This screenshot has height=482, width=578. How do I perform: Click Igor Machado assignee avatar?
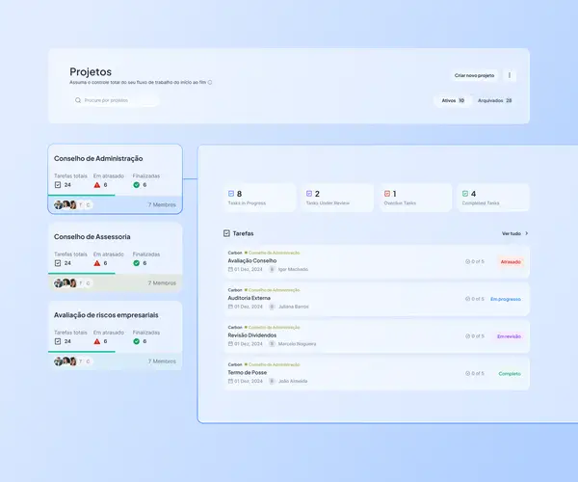click(272, 269)
